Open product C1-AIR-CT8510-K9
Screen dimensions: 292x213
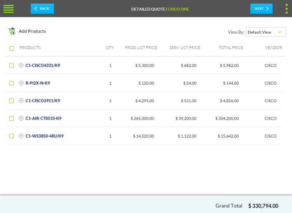click(43, 119)
